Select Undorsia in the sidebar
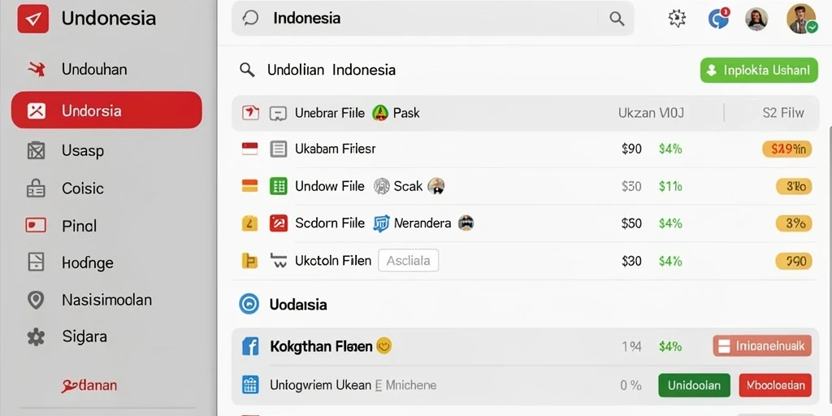Viewport: 832px width, 416px height. click(x=106, y=110)
